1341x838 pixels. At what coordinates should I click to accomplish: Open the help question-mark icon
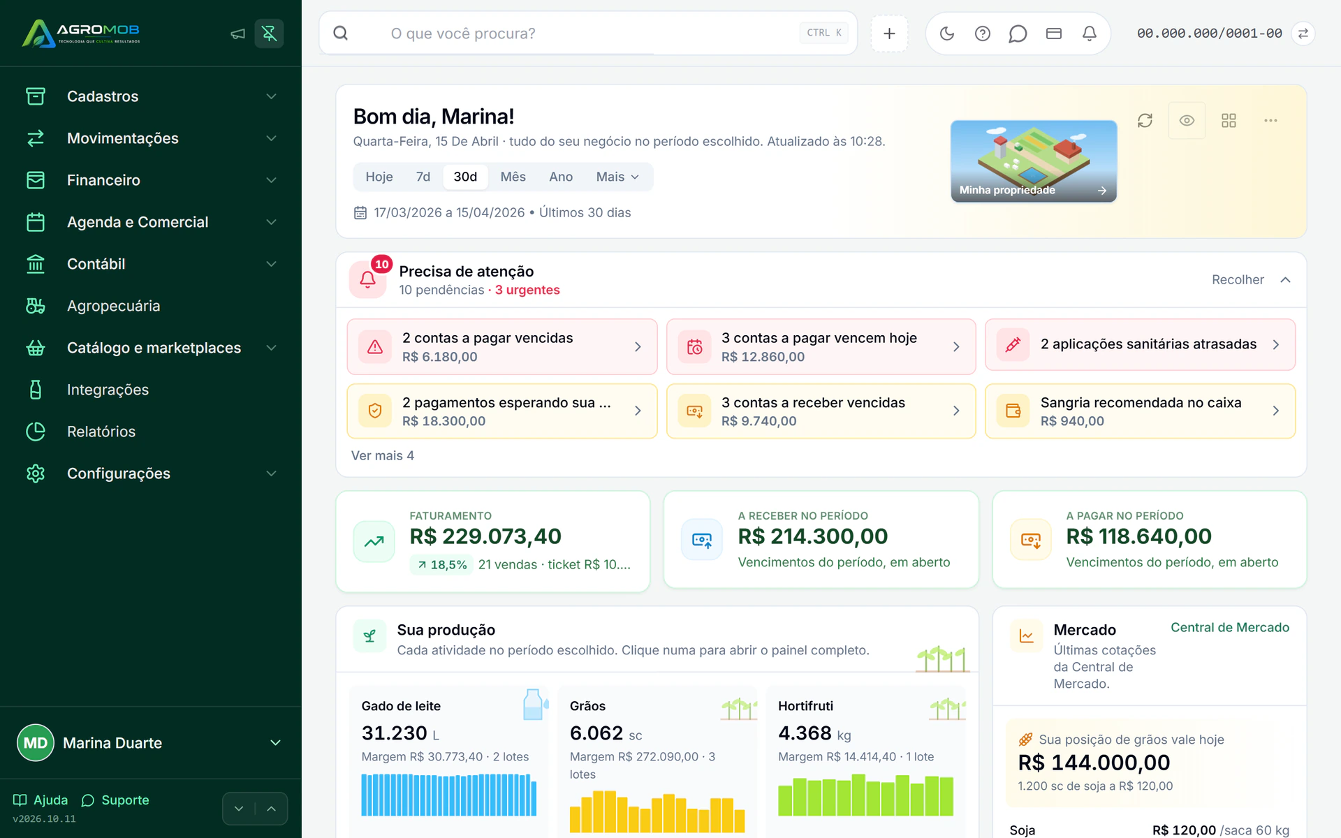click(983, 34)
